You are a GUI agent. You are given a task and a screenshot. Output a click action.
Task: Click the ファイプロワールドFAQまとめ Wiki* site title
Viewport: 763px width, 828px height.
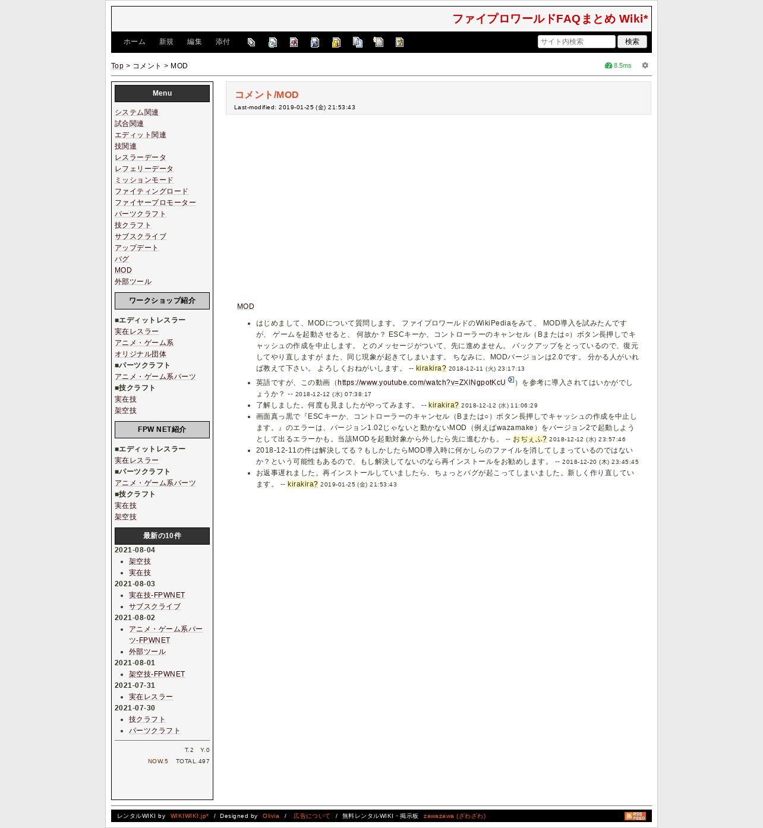(550, 19)
